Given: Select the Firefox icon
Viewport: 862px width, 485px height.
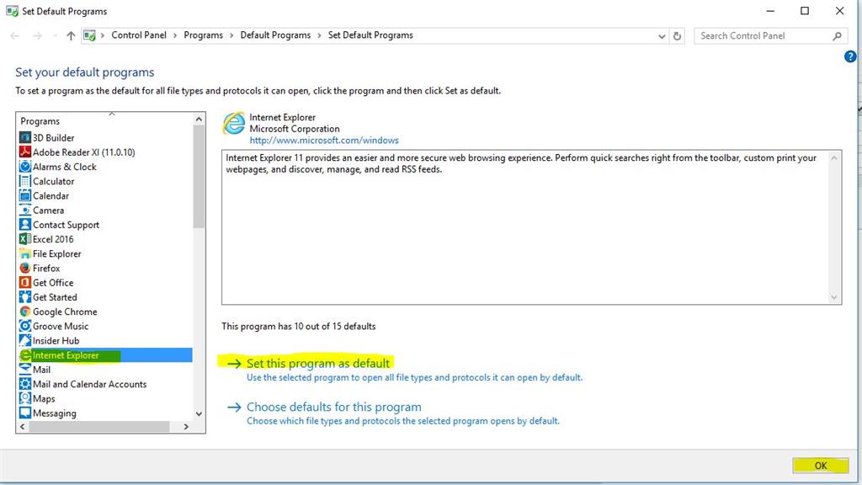Looking at the screenshot, I should pyautogui.click(x=25, y=268).
